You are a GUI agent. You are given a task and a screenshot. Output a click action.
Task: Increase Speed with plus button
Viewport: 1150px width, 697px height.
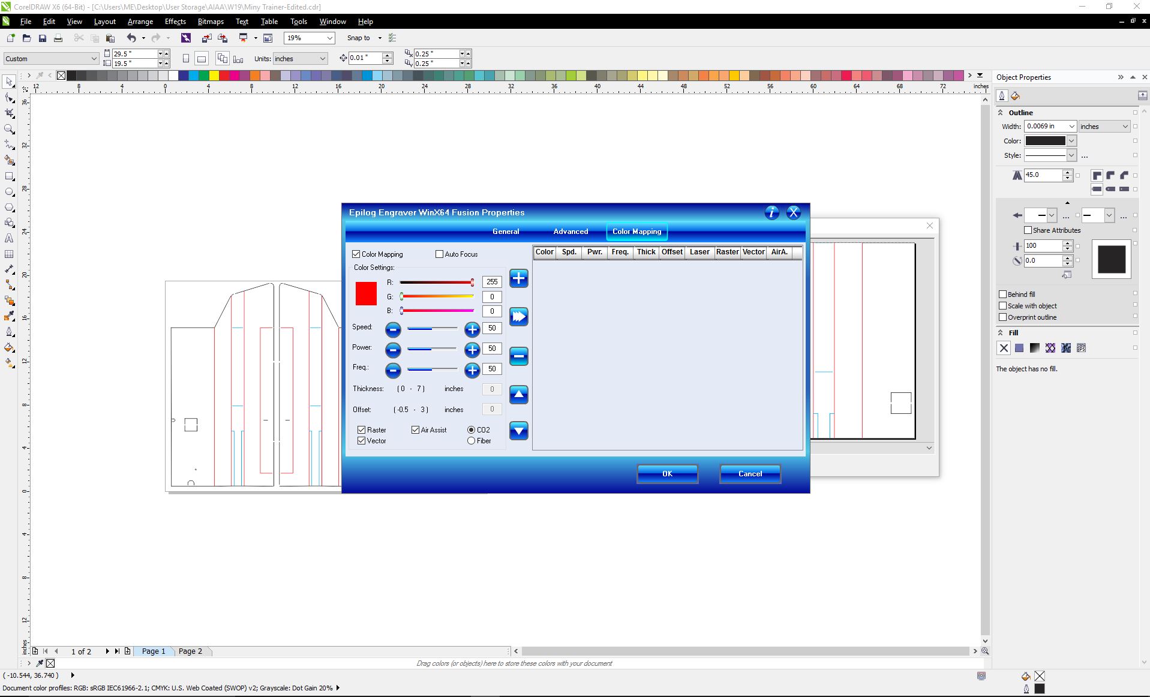point(472,329)
